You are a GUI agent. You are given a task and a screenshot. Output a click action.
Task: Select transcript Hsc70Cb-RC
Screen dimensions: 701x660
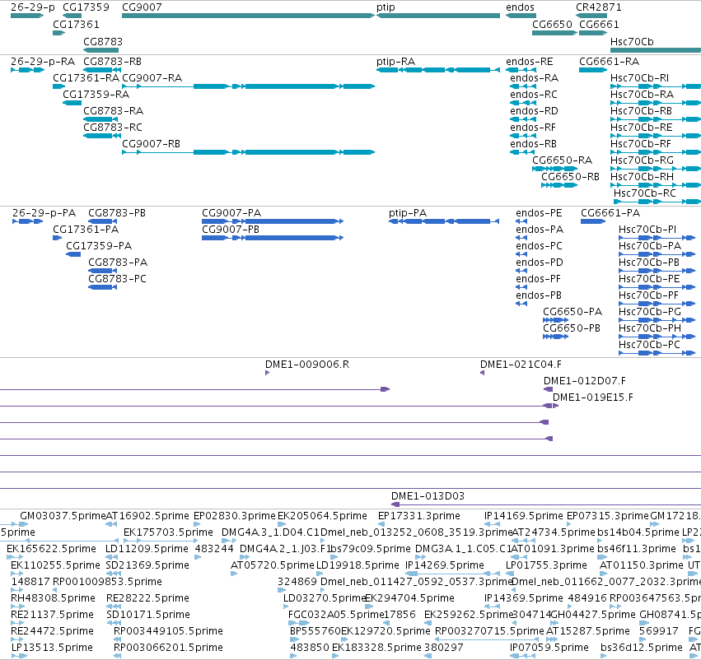point(657,202)
